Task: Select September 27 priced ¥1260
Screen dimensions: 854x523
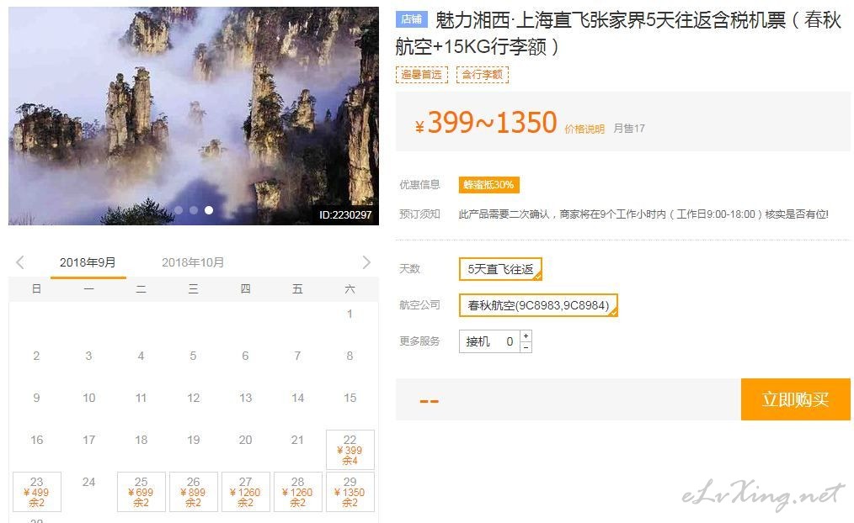Action: click(x=246, y=492)
